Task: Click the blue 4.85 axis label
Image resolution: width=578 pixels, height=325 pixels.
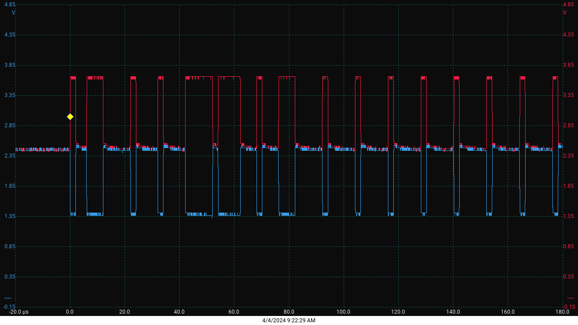Action: point(9,5)
